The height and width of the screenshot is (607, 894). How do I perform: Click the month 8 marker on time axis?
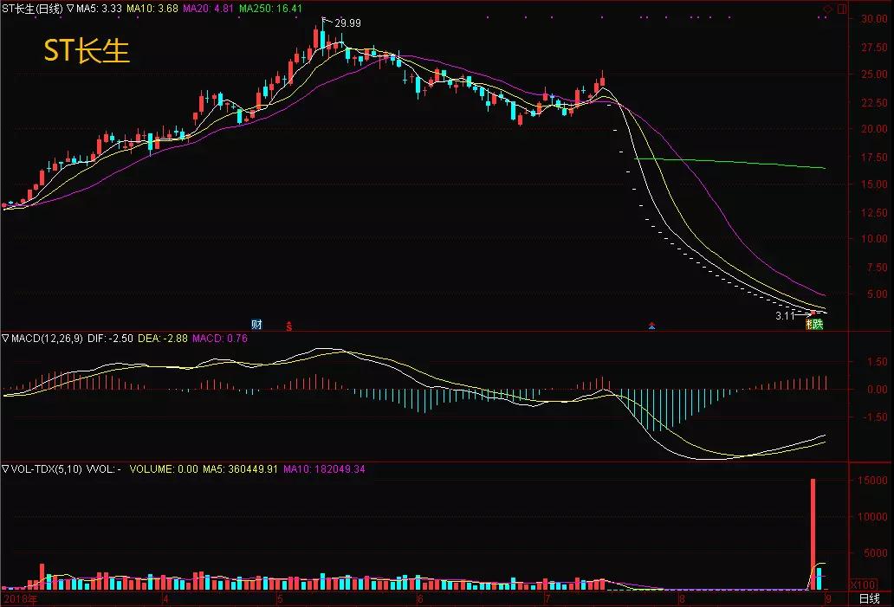682,599
